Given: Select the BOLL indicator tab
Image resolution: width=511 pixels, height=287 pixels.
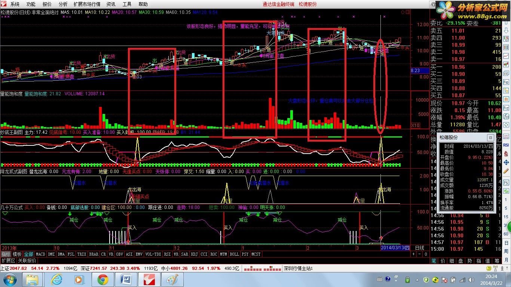Looking at the screenshot, I should pos(234,254).
